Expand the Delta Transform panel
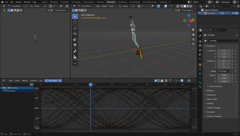The height and width of the screenshot is (136, 240). [216, 86]
